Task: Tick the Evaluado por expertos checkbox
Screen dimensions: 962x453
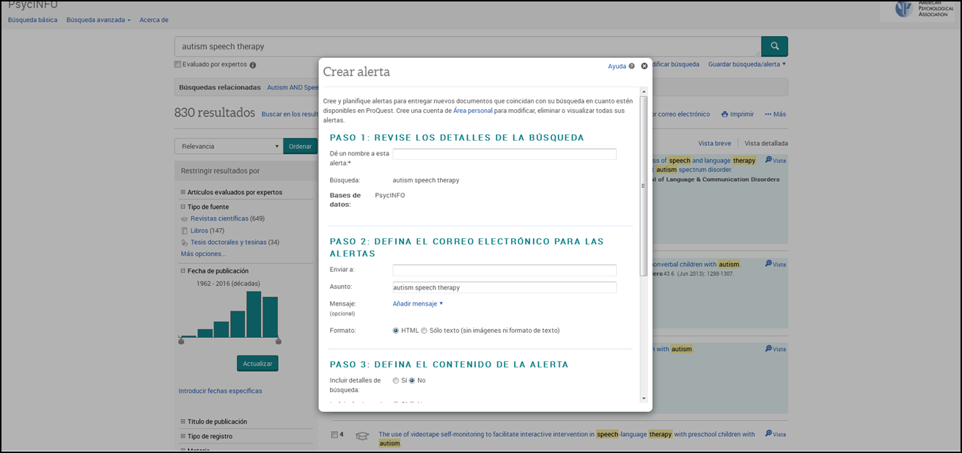Action: point(177,65)
